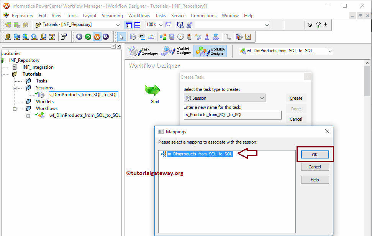Click OK in the Mappings dialog
Image resolution: width=372 pixels, height=236 pixels.
(315, 154)
